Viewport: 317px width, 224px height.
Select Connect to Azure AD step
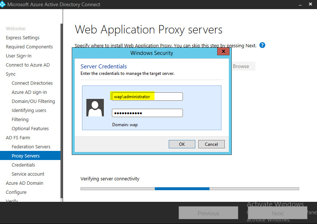pos(28,65)
